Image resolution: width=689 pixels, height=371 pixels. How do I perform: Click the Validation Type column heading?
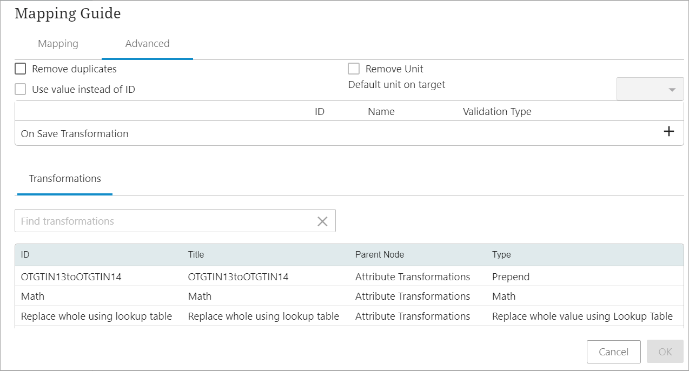pos(496,112)
